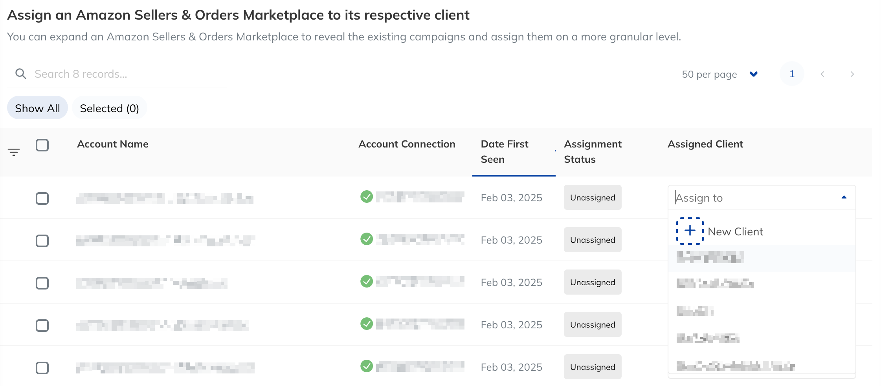The height and width of the screenshot is (386, 881).
Task: Click the second row green connection checkmark
Action: point(367,239)
